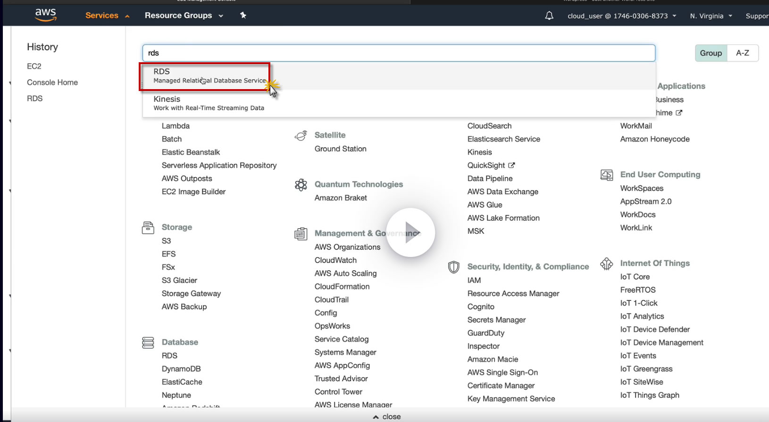The image size is (769, 422).
Task: Open the N. Virginia region dropdown
Action: tap(711, 16)
